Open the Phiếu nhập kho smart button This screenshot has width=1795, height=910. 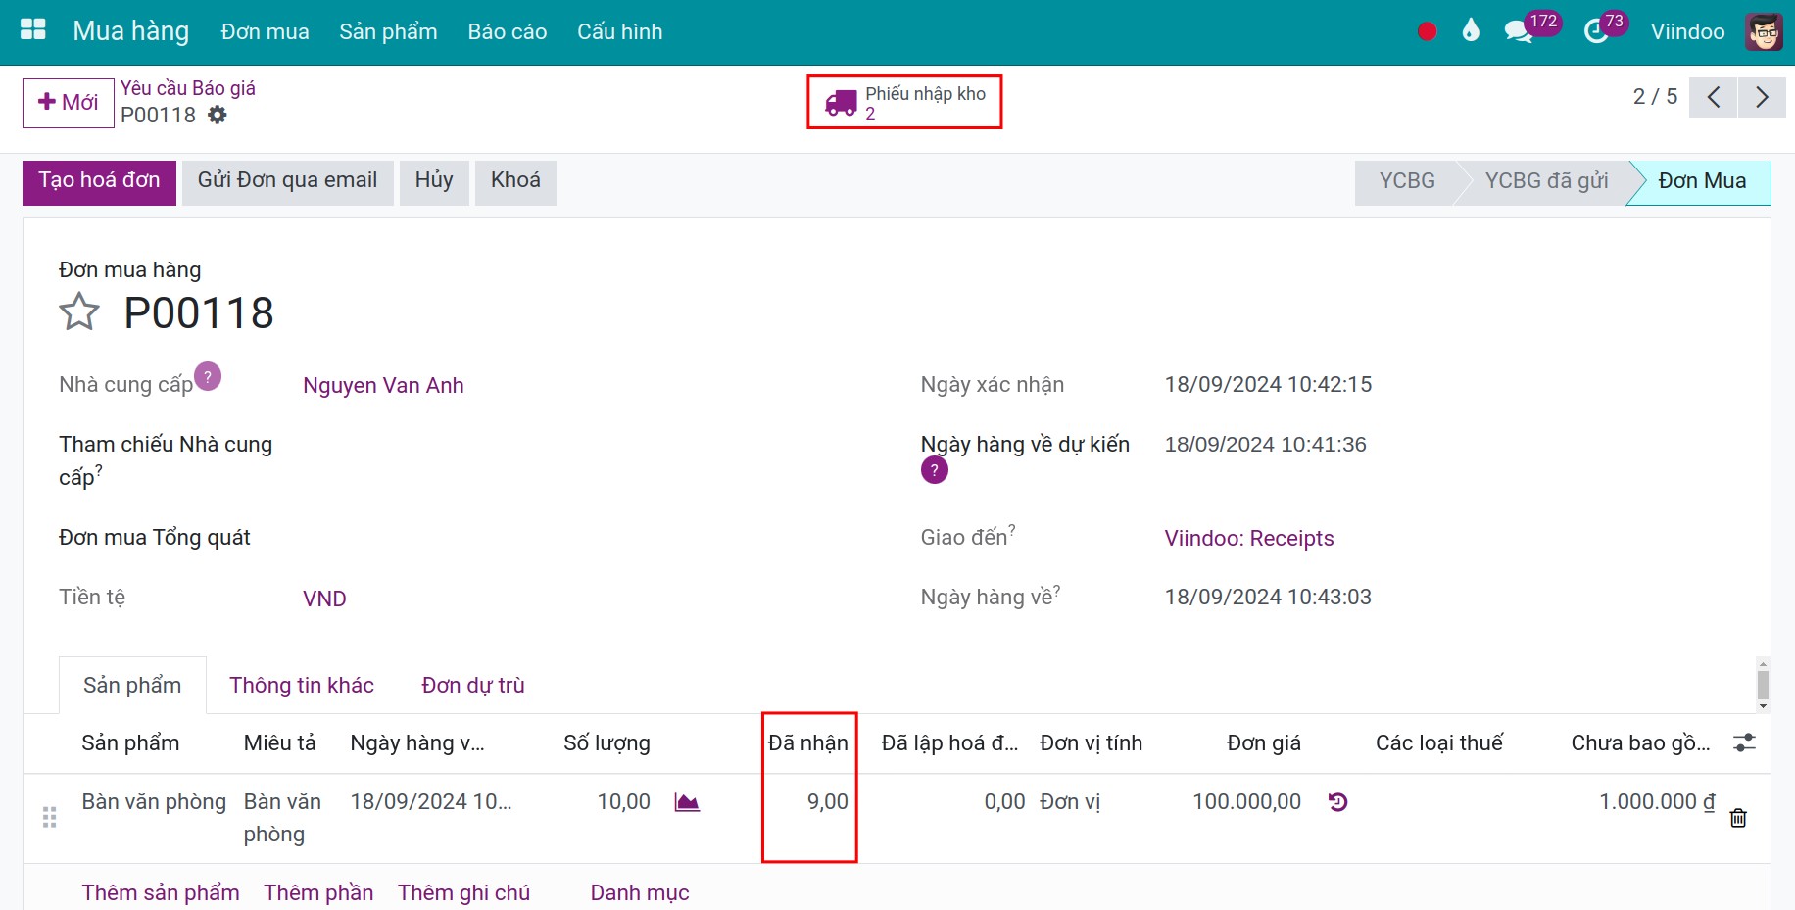[904, 102]
